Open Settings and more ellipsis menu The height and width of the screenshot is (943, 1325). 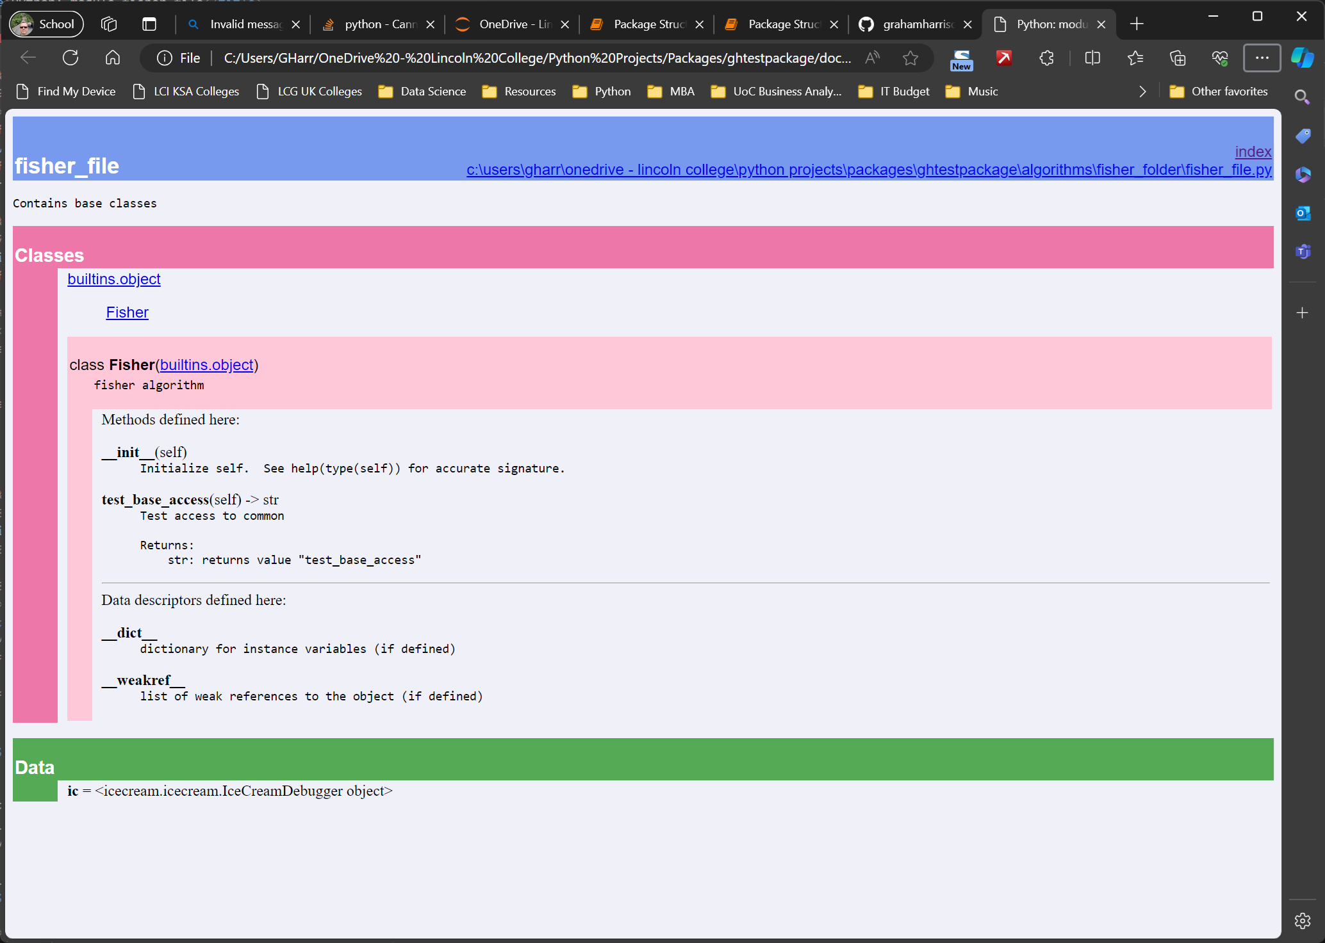click(x=1262, y=58)
